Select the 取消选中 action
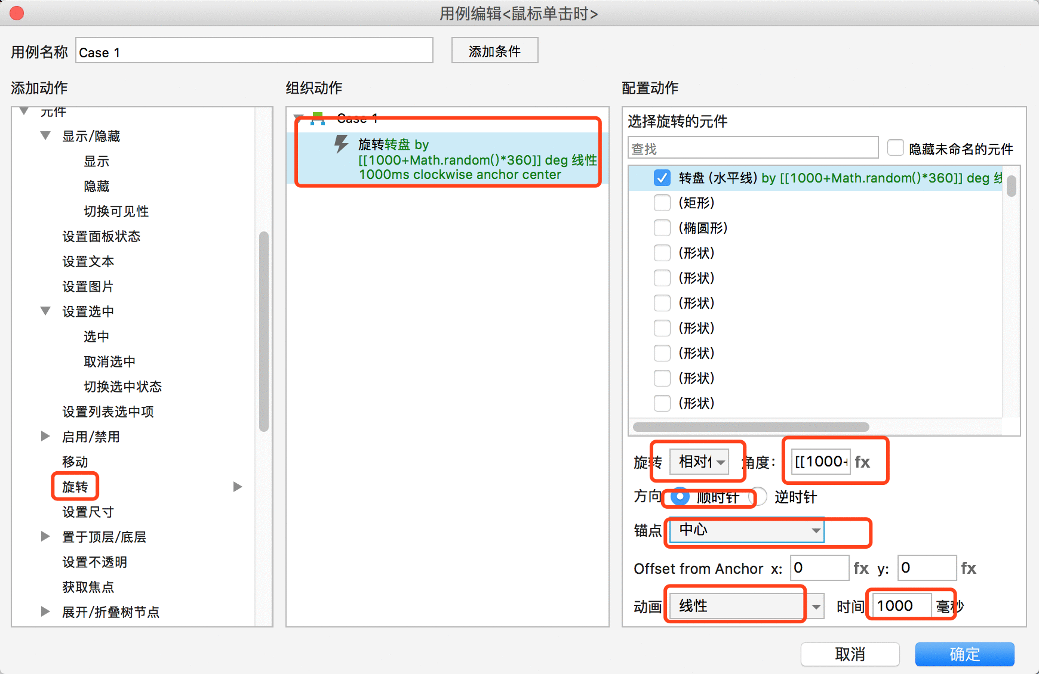This screenshot has height=674, width=1039. (x=110, y=361)
